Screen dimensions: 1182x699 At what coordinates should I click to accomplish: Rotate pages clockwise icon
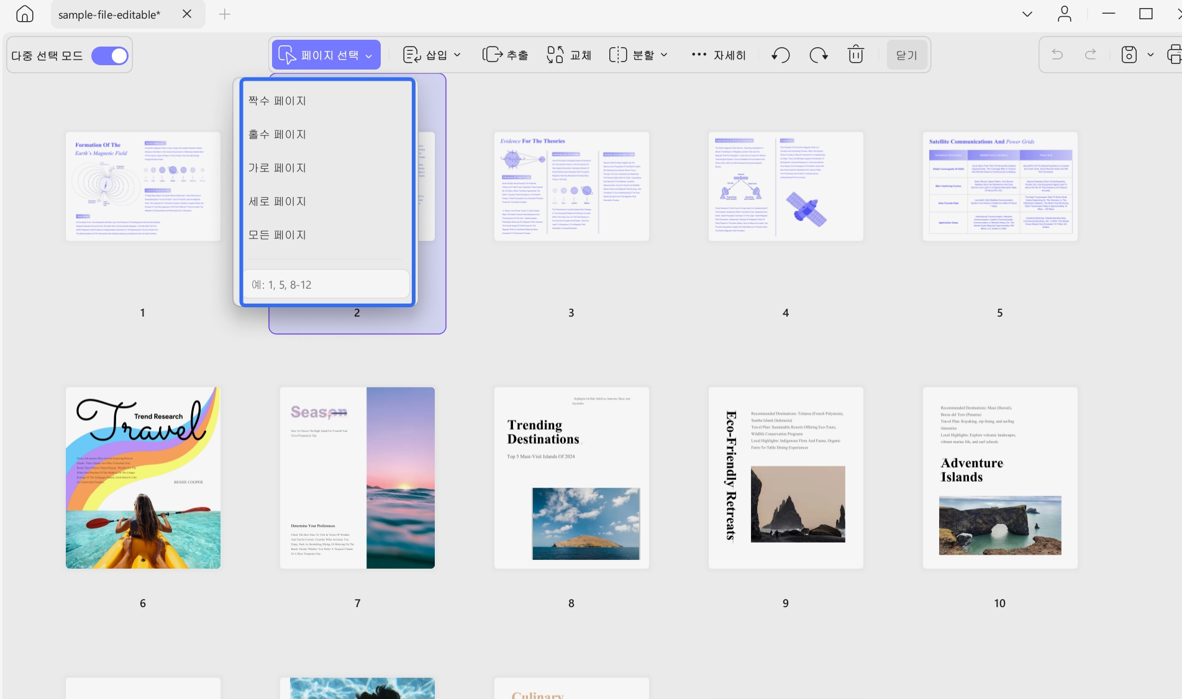tap(819, 55)
